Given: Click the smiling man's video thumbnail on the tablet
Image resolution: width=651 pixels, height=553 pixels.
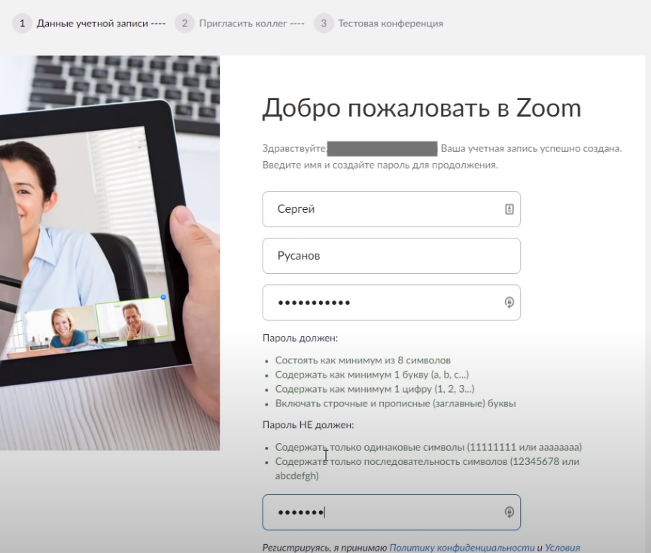Looking at the screenshot, I should click(132, 320).
